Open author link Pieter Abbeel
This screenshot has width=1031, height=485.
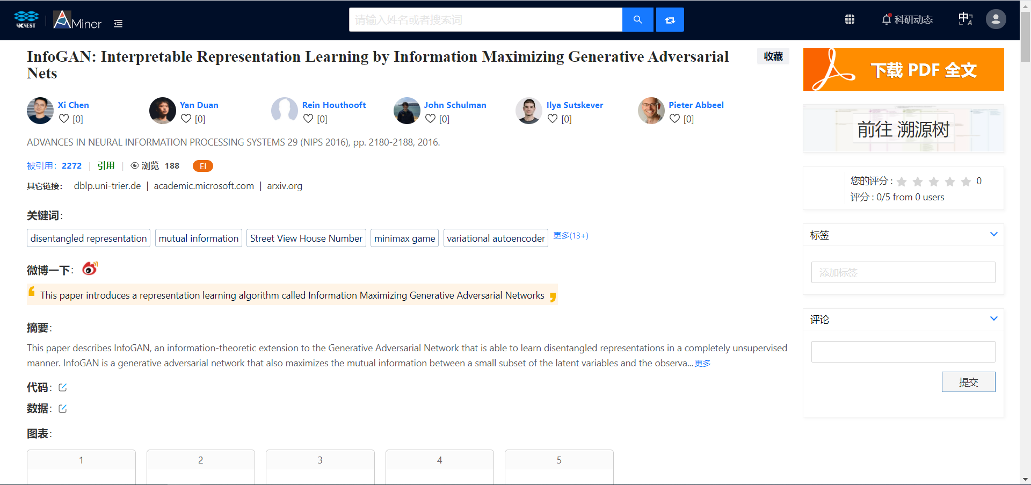click(x=696, y=105)
